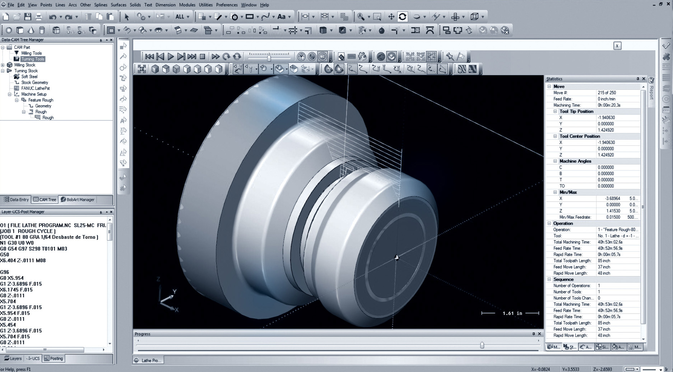
Task: Select the arrow pointer tool
Action: pos(126,17)
